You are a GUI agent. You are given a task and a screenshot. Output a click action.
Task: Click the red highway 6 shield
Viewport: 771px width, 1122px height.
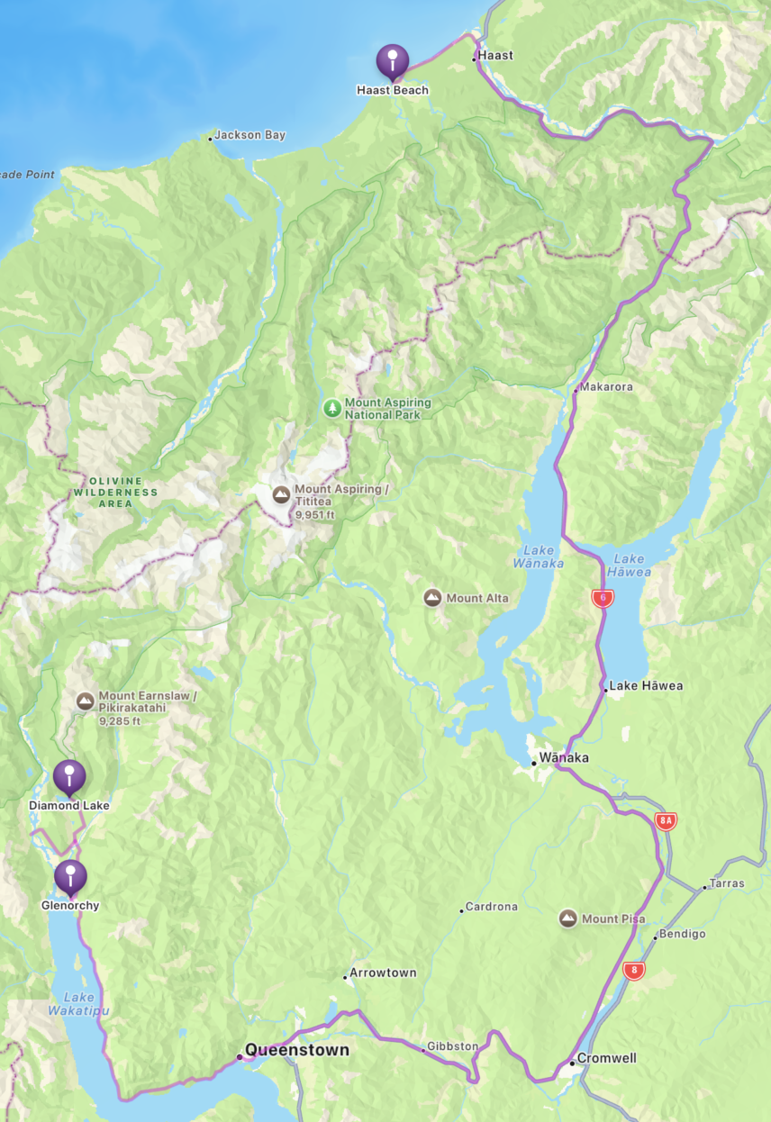pyautogui.click(x=603, y=597)
